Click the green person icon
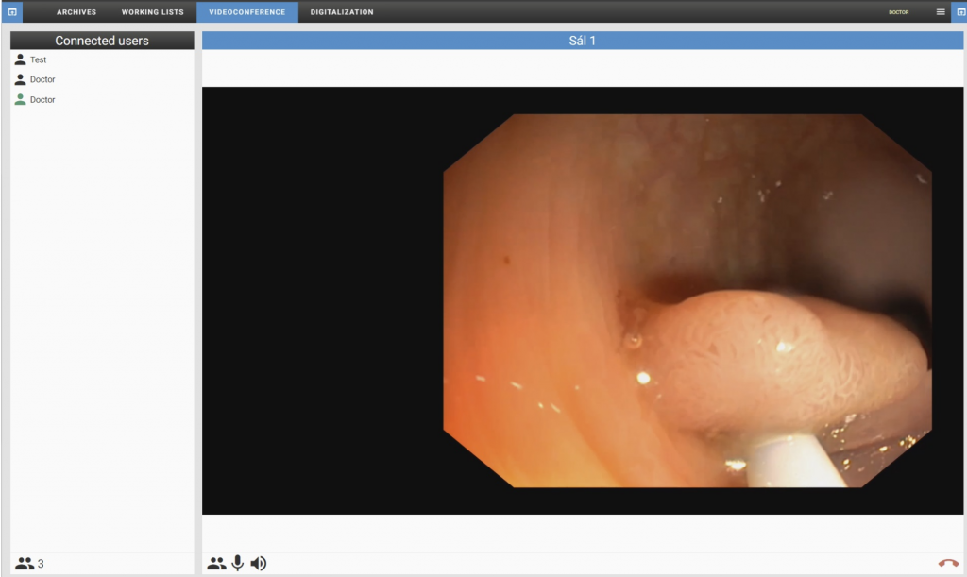Screen dimensions: 967x577 click(x=20, y=99)
